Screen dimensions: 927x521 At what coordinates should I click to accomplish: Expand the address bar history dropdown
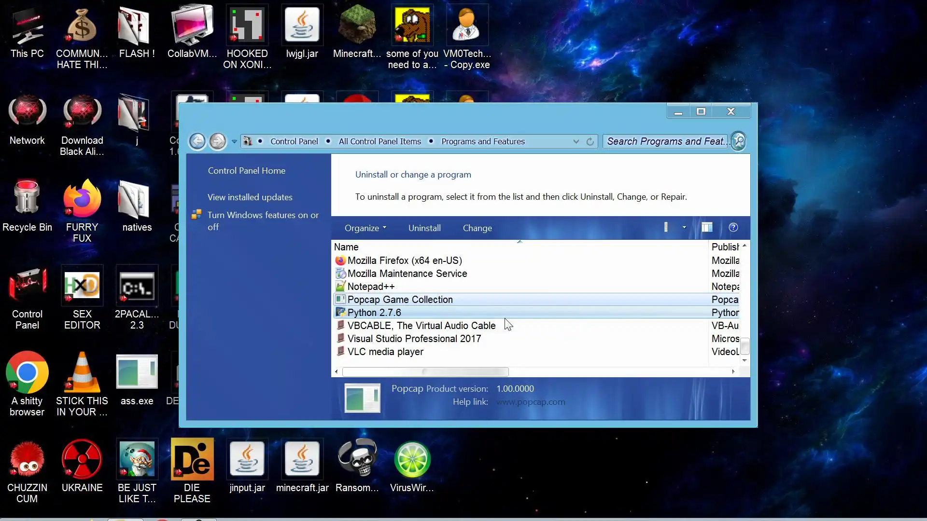tap(576, 141)
